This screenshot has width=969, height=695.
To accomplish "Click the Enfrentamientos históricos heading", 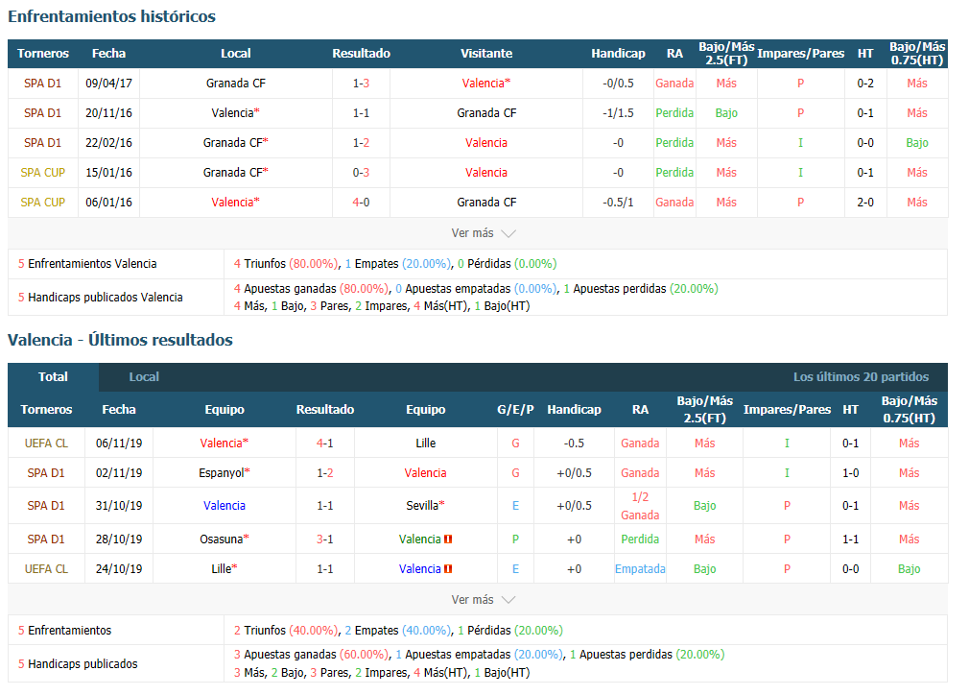I will [x=112, y=16].
